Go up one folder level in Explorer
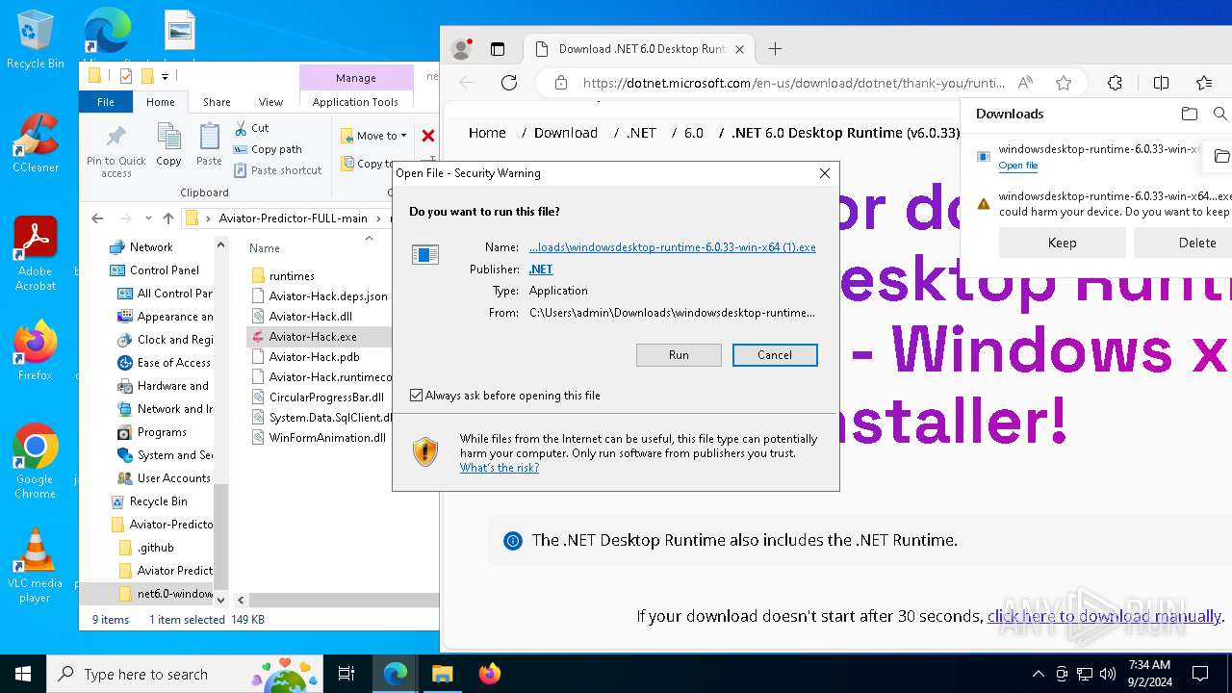 pos(168,218)
